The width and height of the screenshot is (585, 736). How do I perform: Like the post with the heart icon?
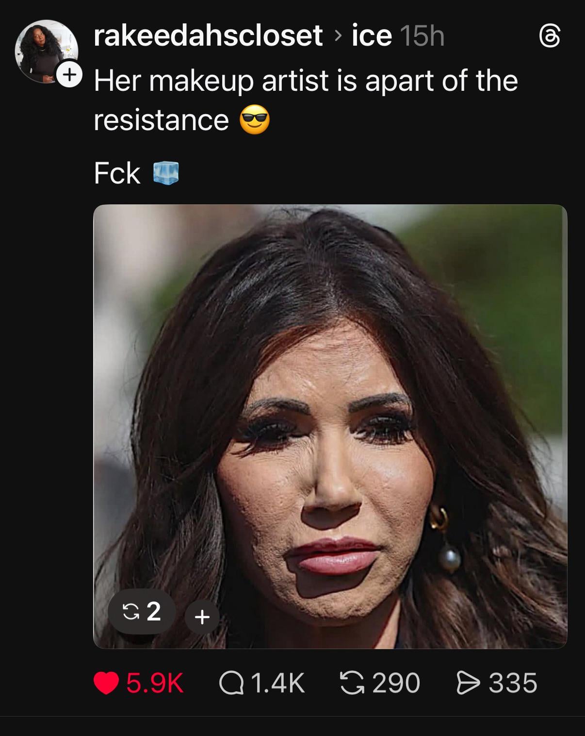tap(106, 684)
